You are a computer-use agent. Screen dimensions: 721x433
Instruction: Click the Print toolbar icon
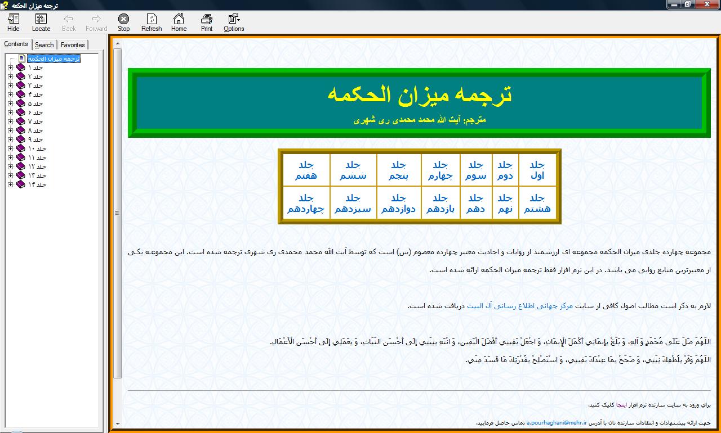tap(207, 22)
